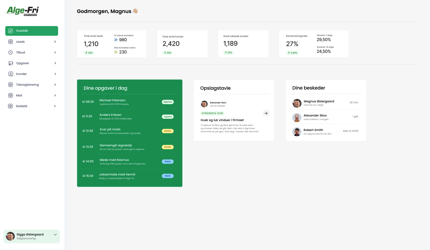Click the Mail sidebar icon
Viewport: 430px width, 250px height.
pyautogui.click(x=10, y=96)
